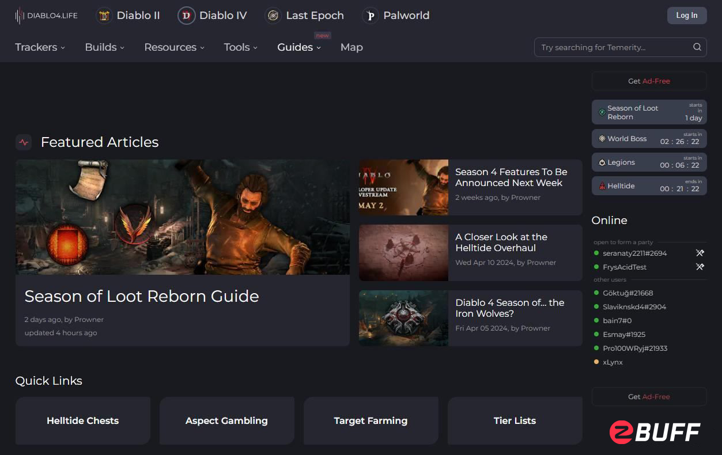
Task: Click the Helltide timer icon
Action: click(x=602, y=186)
